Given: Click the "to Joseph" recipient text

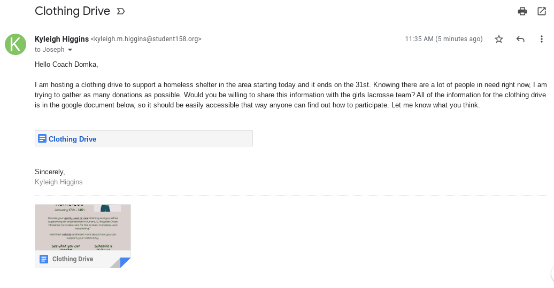Looking at the screenshot, I should pyautogui.click(x=49, y=50).
